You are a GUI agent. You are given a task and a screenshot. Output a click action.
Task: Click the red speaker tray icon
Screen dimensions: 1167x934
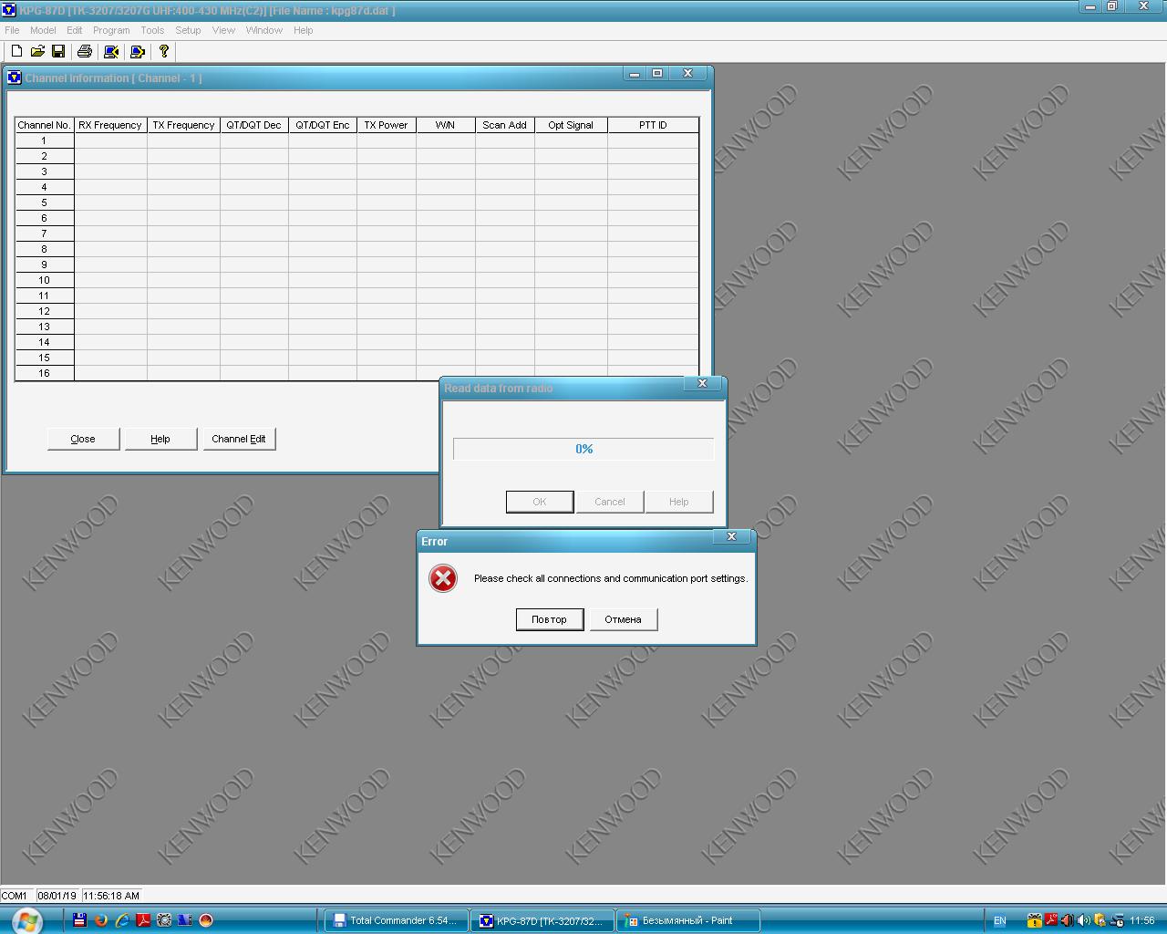pos(1067,920)
